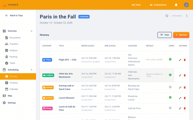The width and height of the screenshot is (193, 120).
Task: Delete the Hôtel des Arts Montmartre entry
Action: tap(185, 75)
